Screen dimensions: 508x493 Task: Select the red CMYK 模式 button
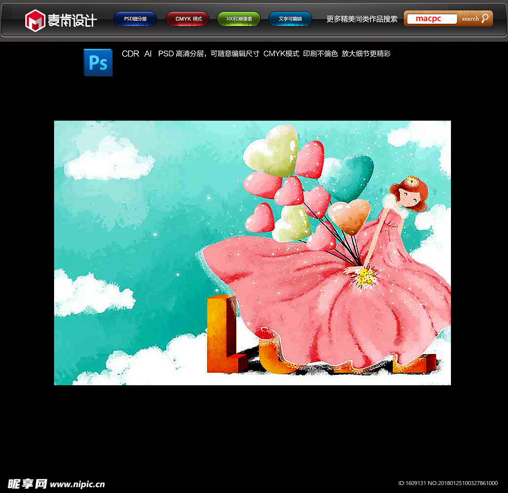(x=187, y=19)
